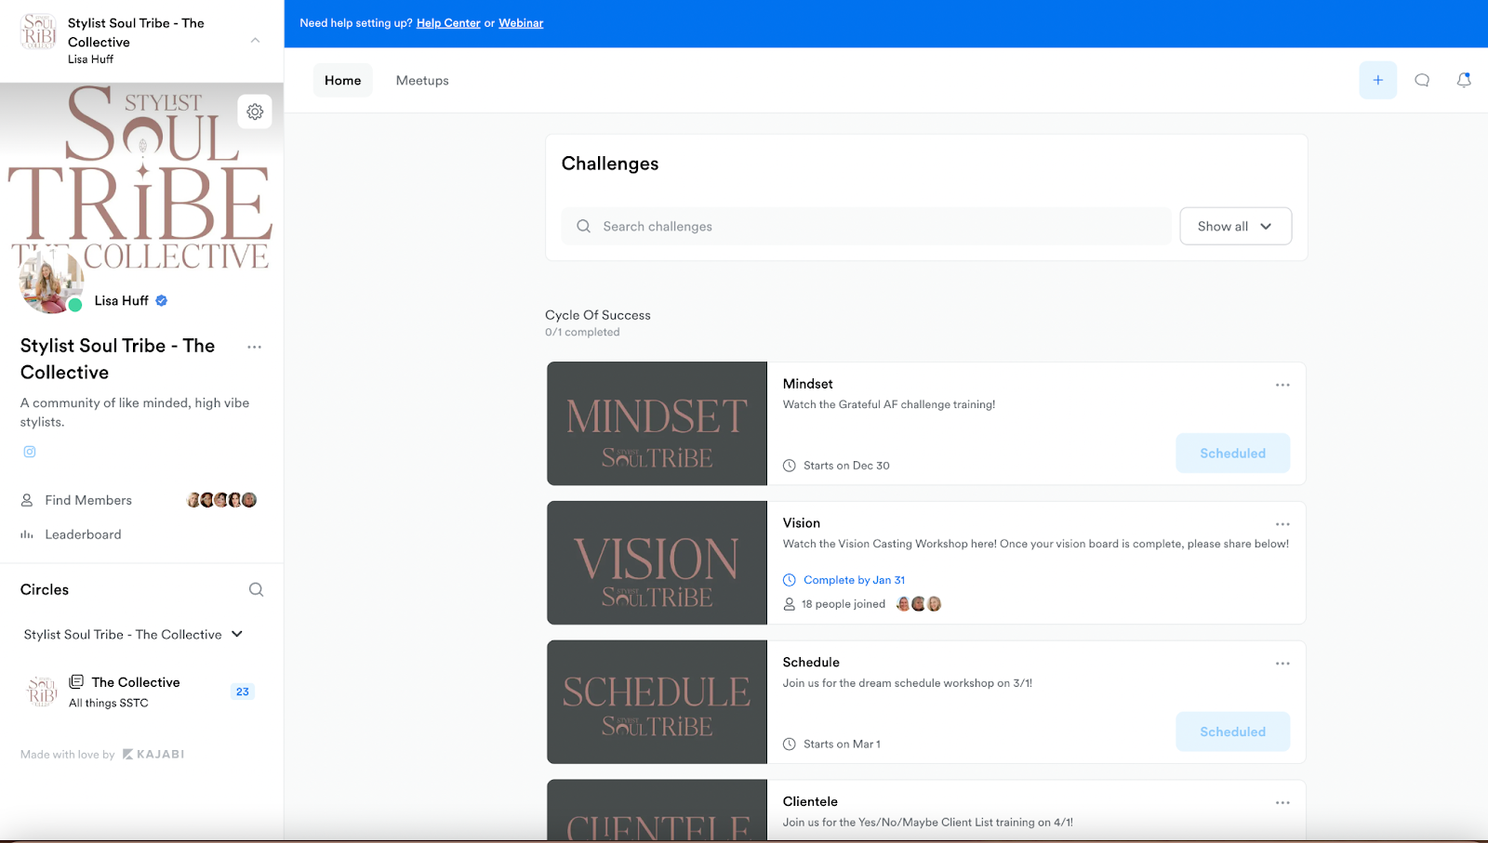Click Lisa Huff name under cover image
This screenshot has height=843, width=1488.
coord(121,300)
